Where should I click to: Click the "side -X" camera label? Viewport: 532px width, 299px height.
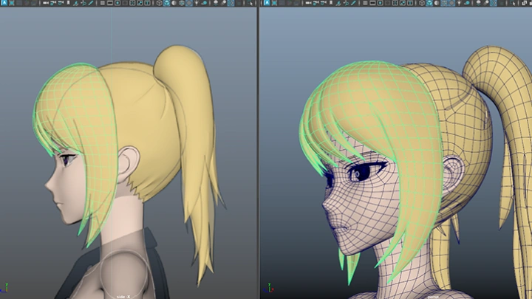(x=123, y=297)
